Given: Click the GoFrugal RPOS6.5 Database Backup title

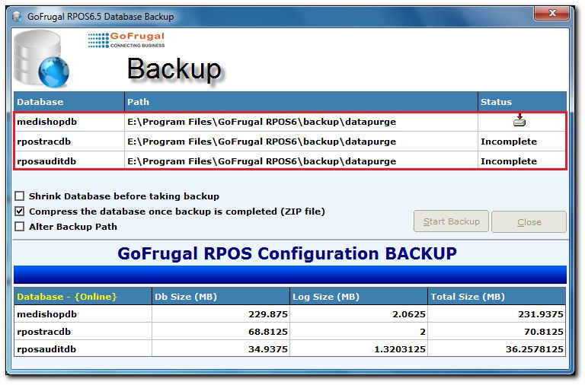Looking at the screenshot, I should pos(101,17).
